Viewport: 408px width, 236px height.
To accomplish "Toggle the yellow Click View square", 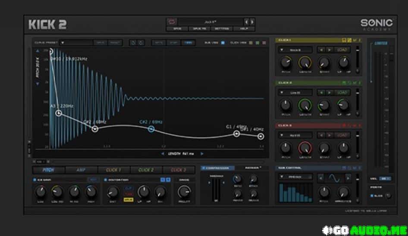I will click(251, 43).
